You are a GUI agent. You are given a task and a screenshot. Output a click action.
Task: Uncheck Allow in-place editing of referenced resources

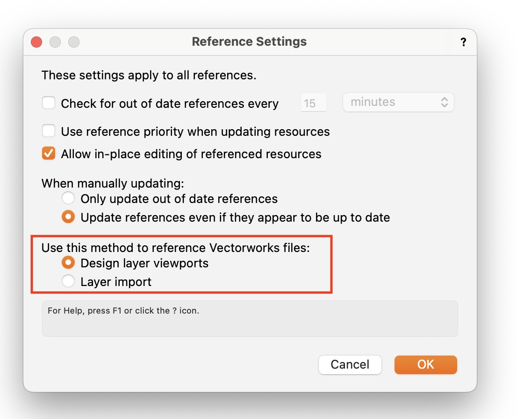pyautogui.click(x=49, y=154)
